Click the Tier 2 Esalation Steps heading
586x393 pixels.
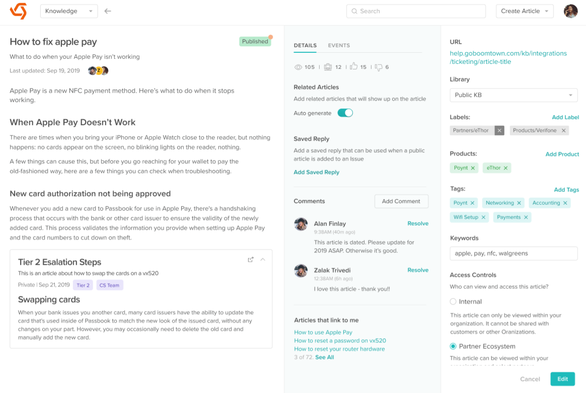(59, 262)
